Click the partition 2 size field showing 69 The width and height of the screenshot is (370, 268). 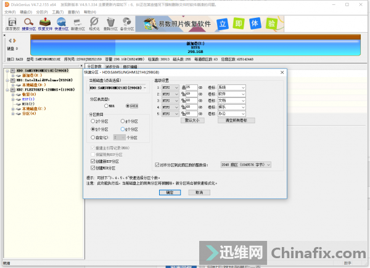coord(192,94)
